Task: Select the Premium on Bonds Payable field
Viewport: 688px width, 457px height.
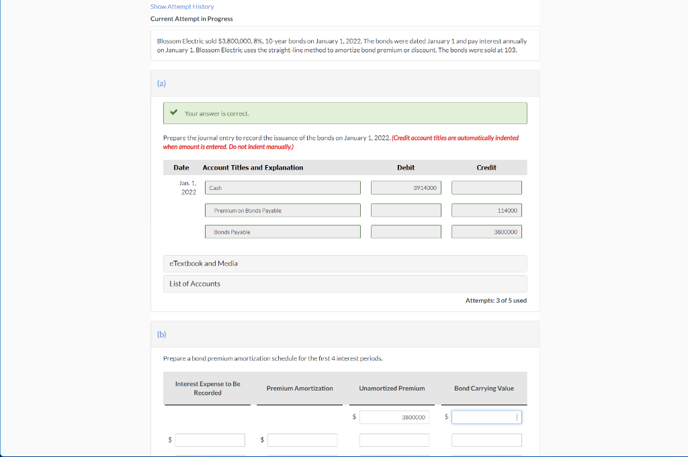Action: click(283, 210)
